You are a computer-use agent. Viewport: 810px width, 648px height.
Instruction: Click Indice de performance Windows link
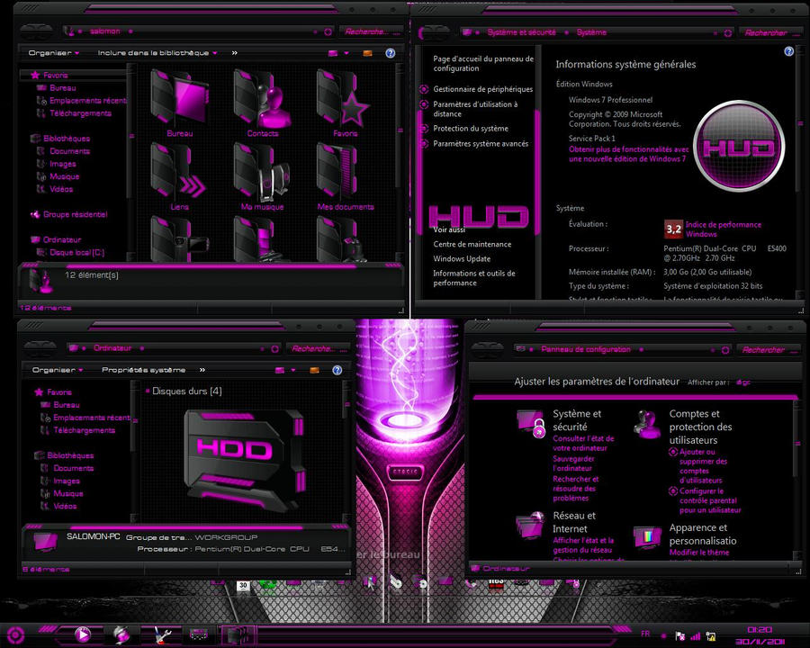pyautogui.click(x=723, y=229)
